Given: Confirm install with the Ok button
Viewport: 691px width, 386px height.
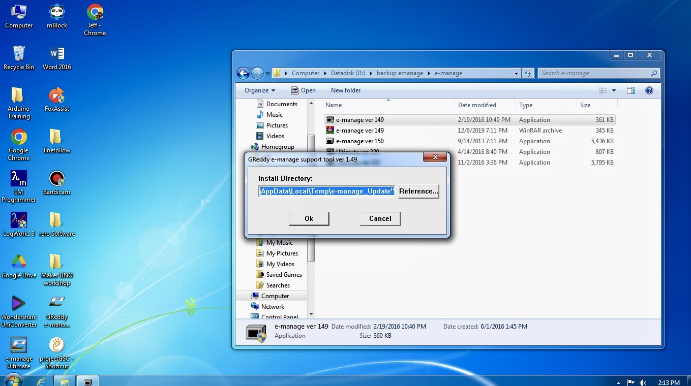Looking at the screenshot, I should [x=309, y=219].
